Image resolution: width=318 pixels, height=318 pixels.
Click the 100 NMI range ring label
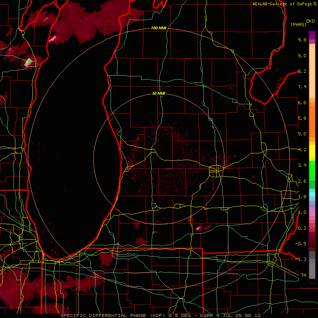[158, 28]
